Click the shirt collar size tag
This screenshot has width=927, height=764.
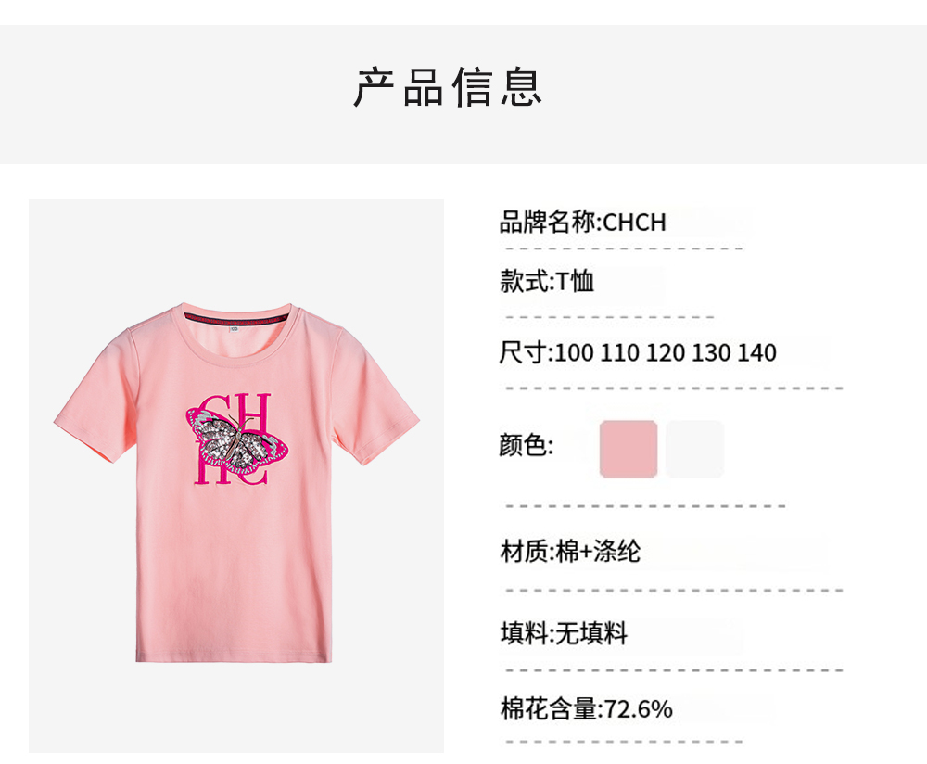(x=235, y=327)
